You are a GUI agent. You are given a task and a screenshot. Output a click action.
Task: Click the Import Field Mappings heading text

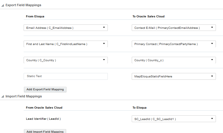(x=24, y=96)
